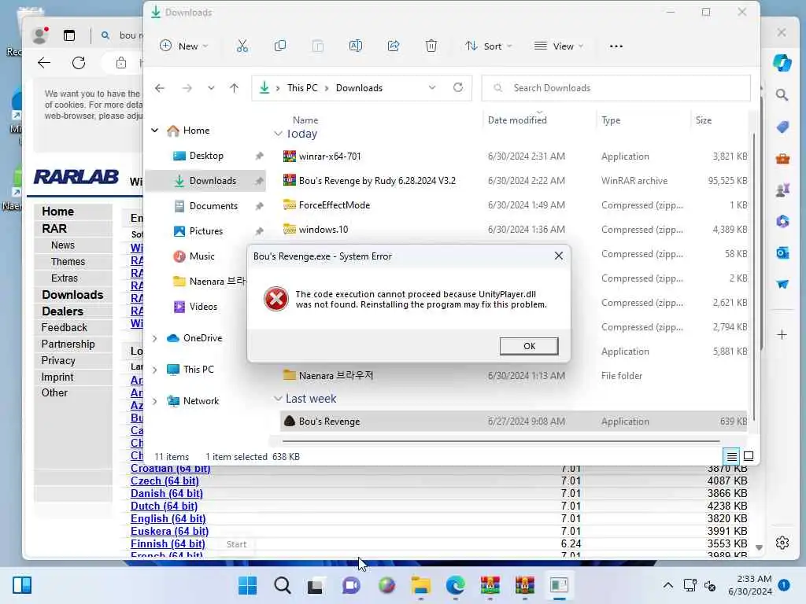Click the Search Downloads field
Screen dimensions: 806x604
click(616, 88)
